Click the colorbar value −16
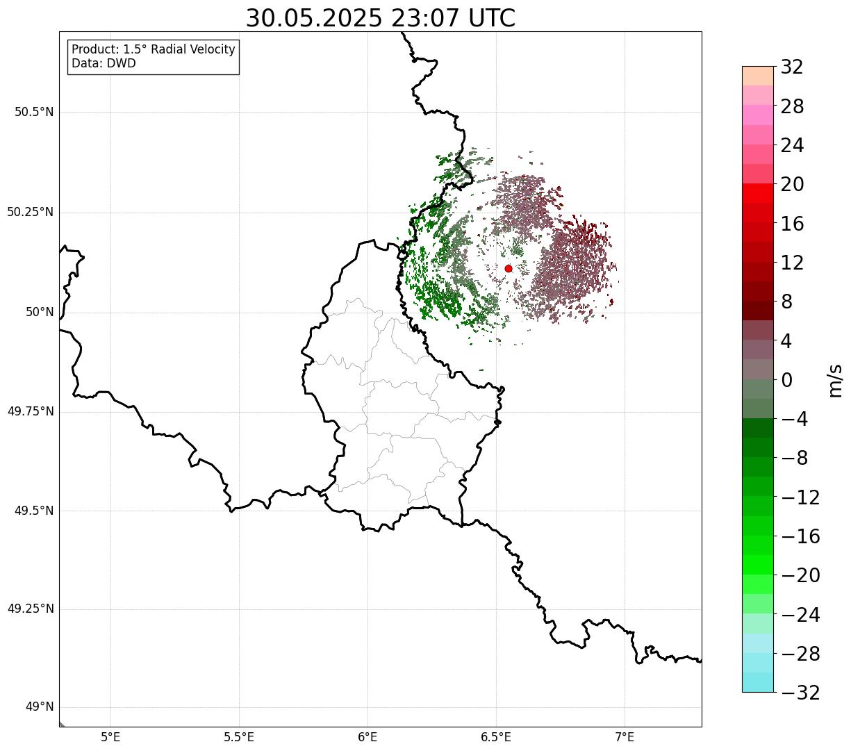851x751 pixels. [x=800, y=536]
